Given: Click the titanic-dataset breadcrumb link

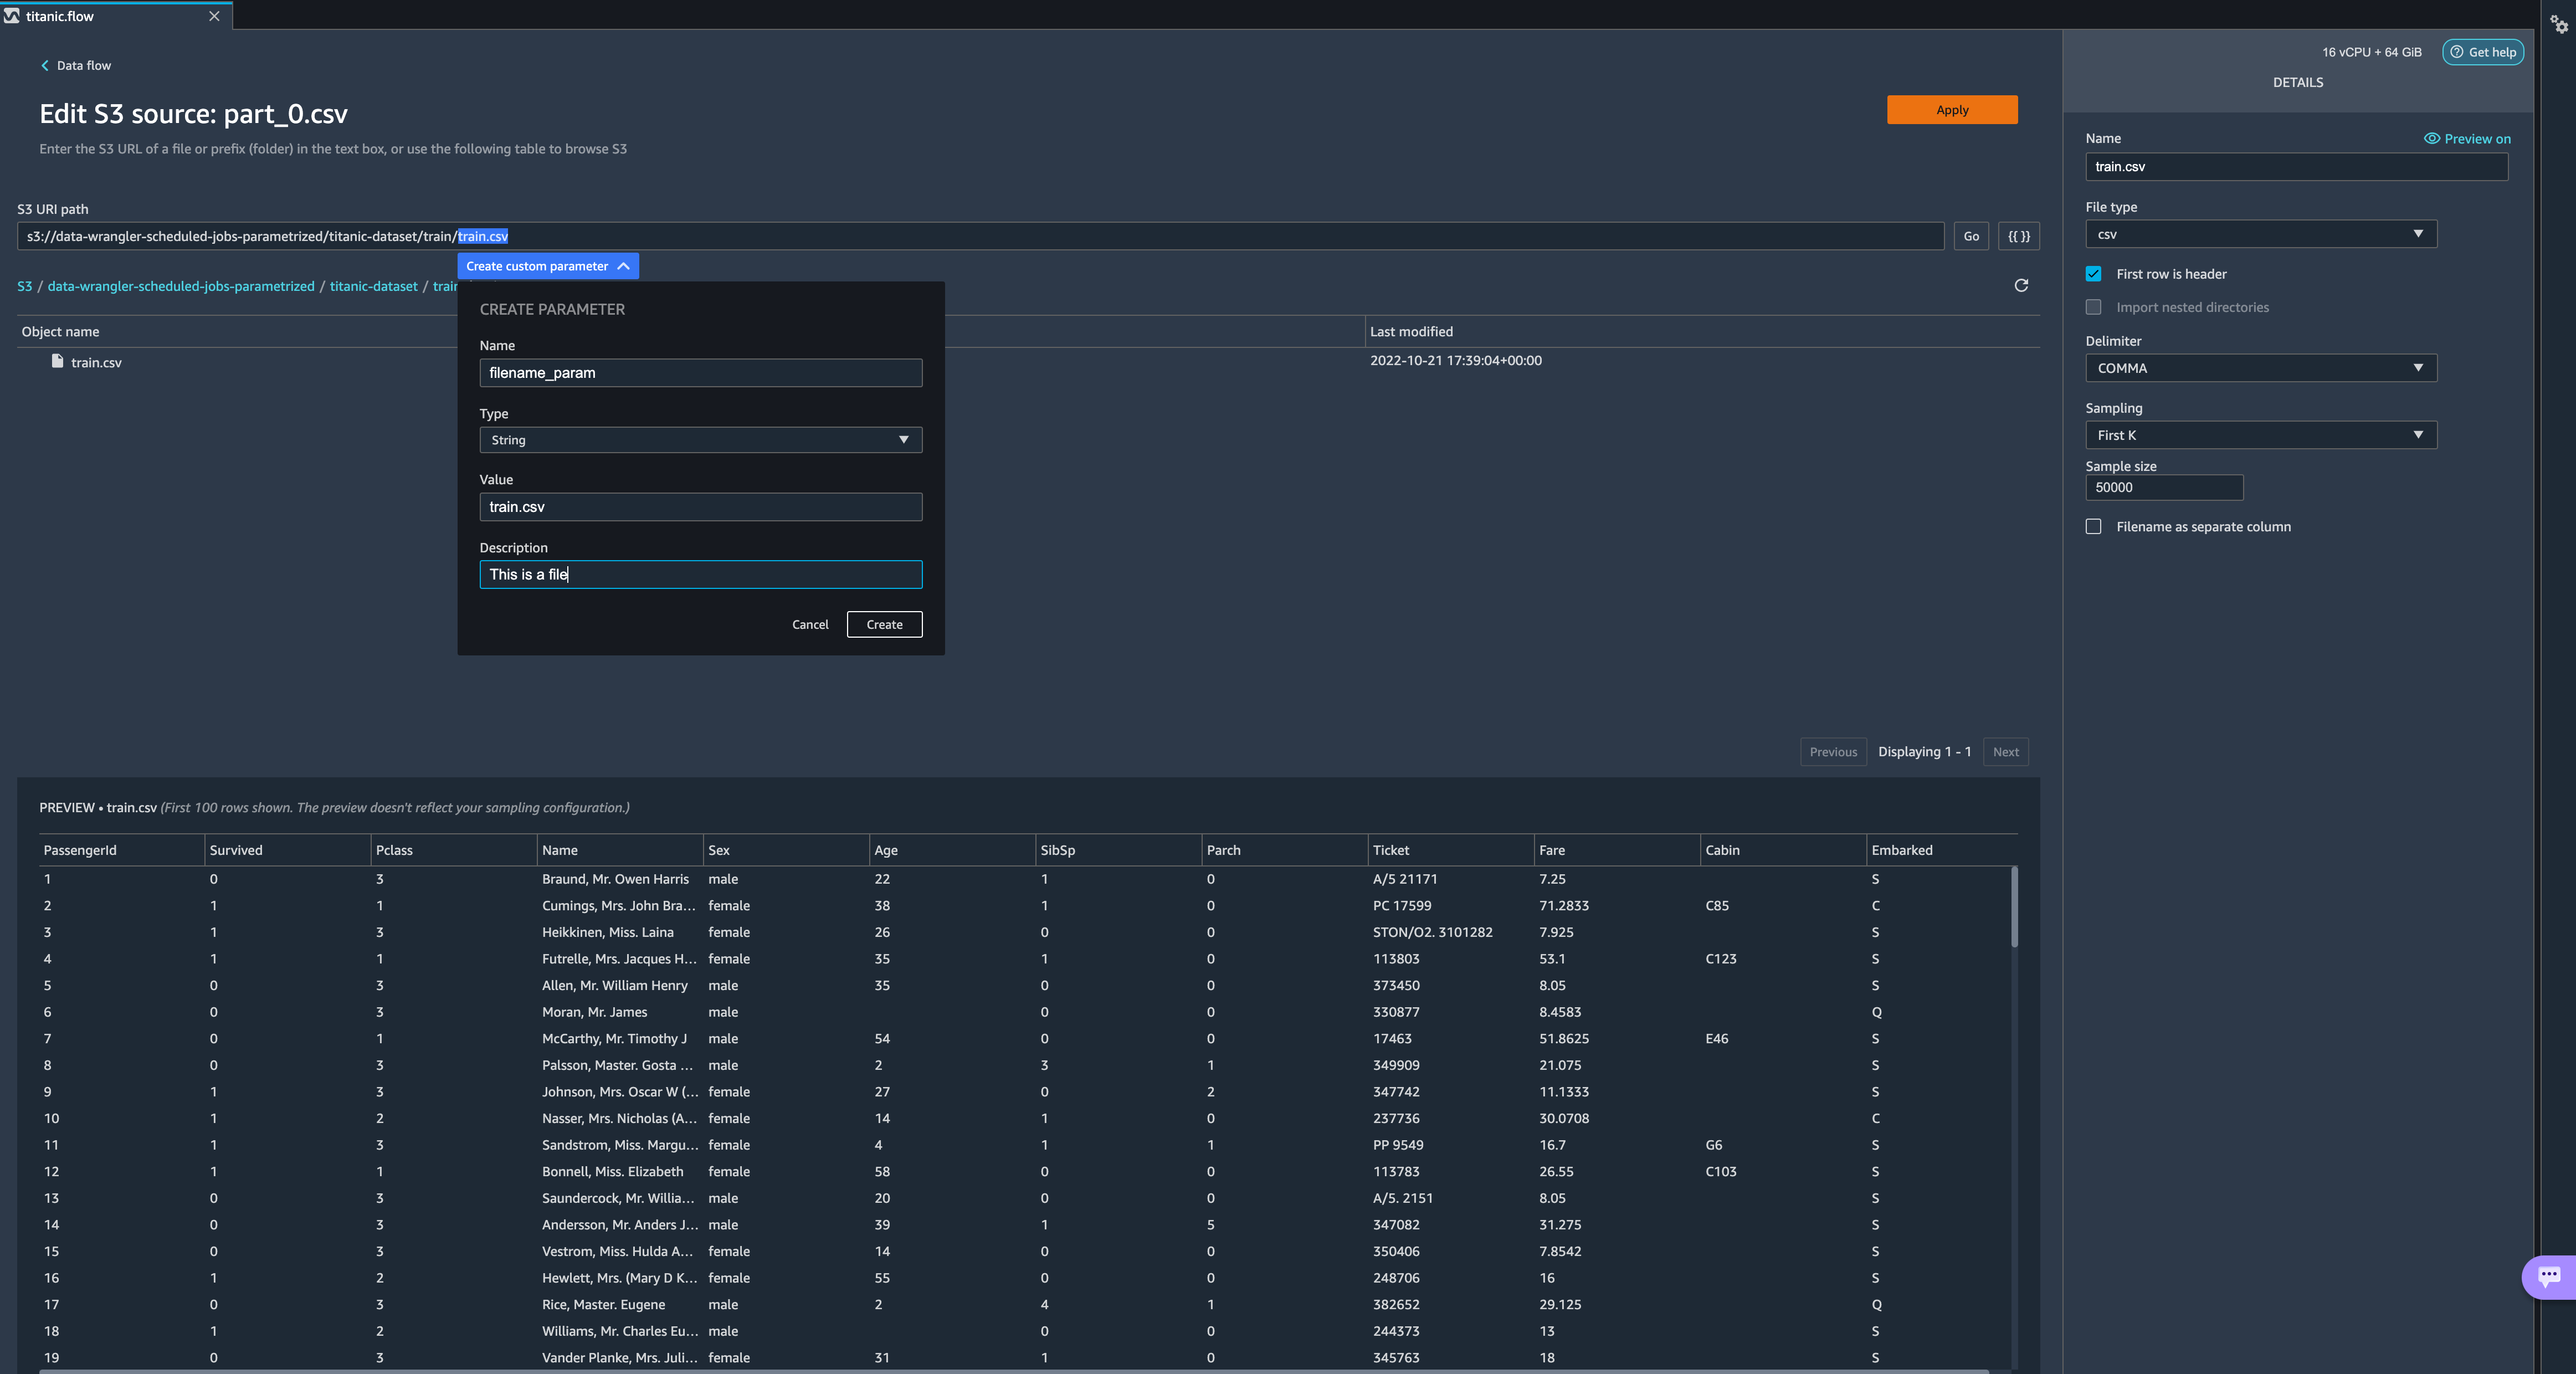Looking at the screenshot, I should click(373, 286).
